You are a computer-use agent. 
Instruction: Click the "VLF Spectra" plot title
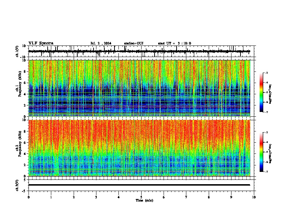pos(41,43)
